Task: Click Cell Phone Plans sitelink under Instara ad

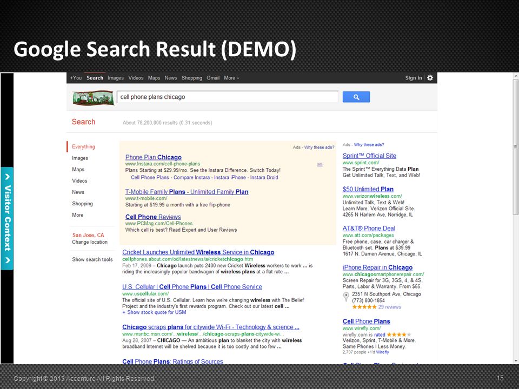Action: pos(150,177)
